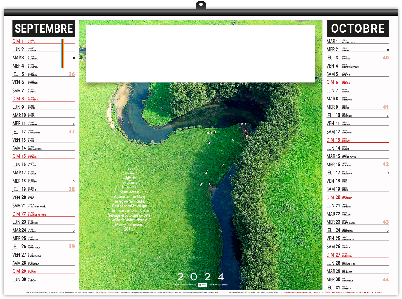Select the SEPTEMBRE month header
Screen dimensions: 402x299
pyautogui.click(x=43, y=29)
